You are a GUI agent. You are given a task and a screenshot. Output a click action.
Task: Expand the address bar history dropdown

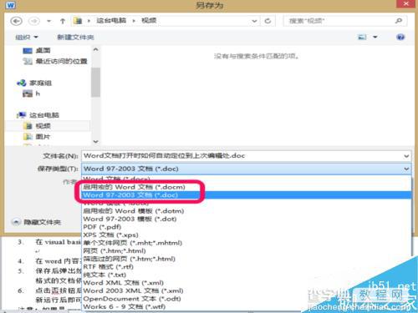click(x=254, y=21)
